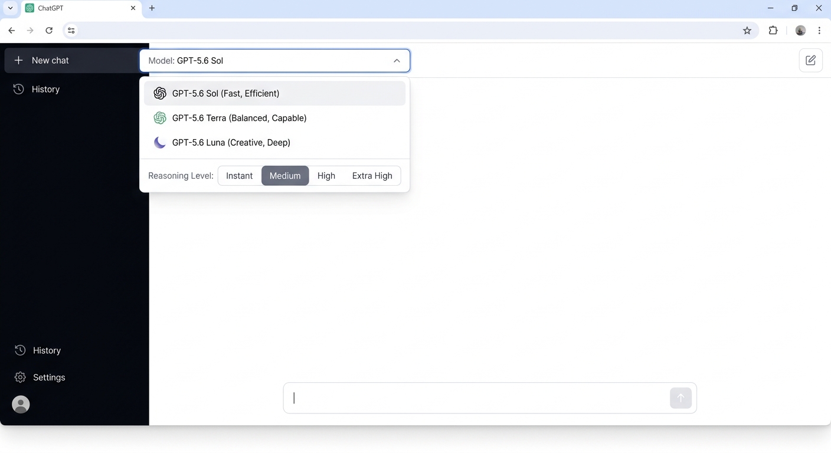View site information icon in address bar
831x453 pixels.
71,31
